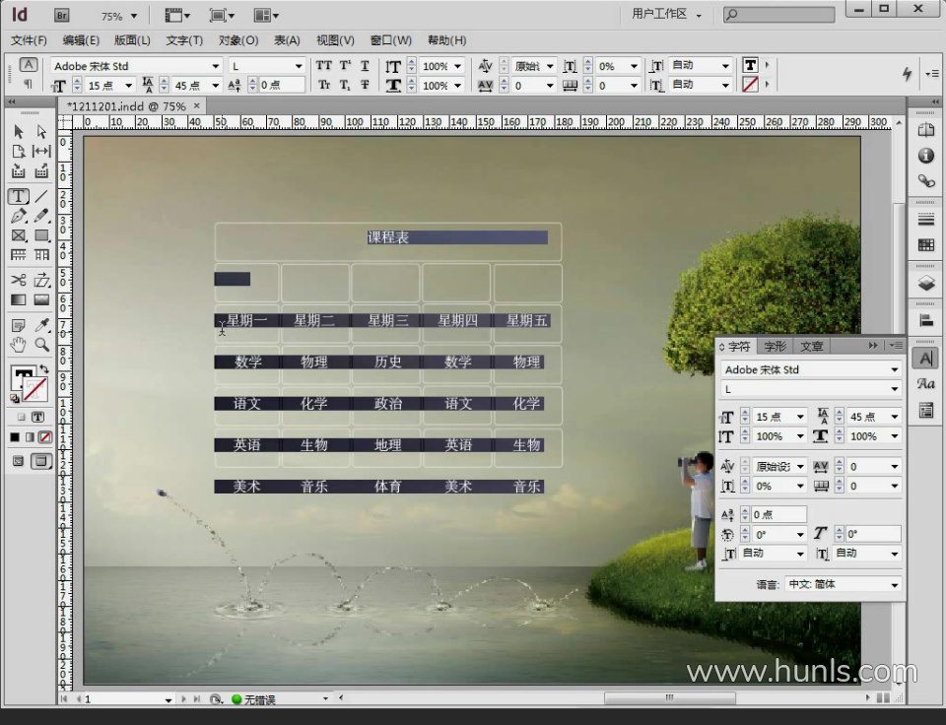Open the 文字(T) menu

tap(184, 40)
